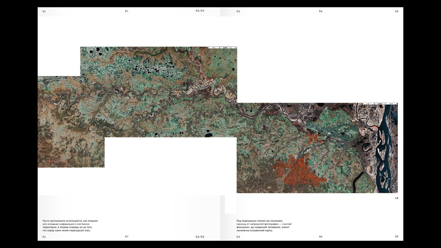Click the paragraph starting 'Часто ортомозаика'

point(70,226)
